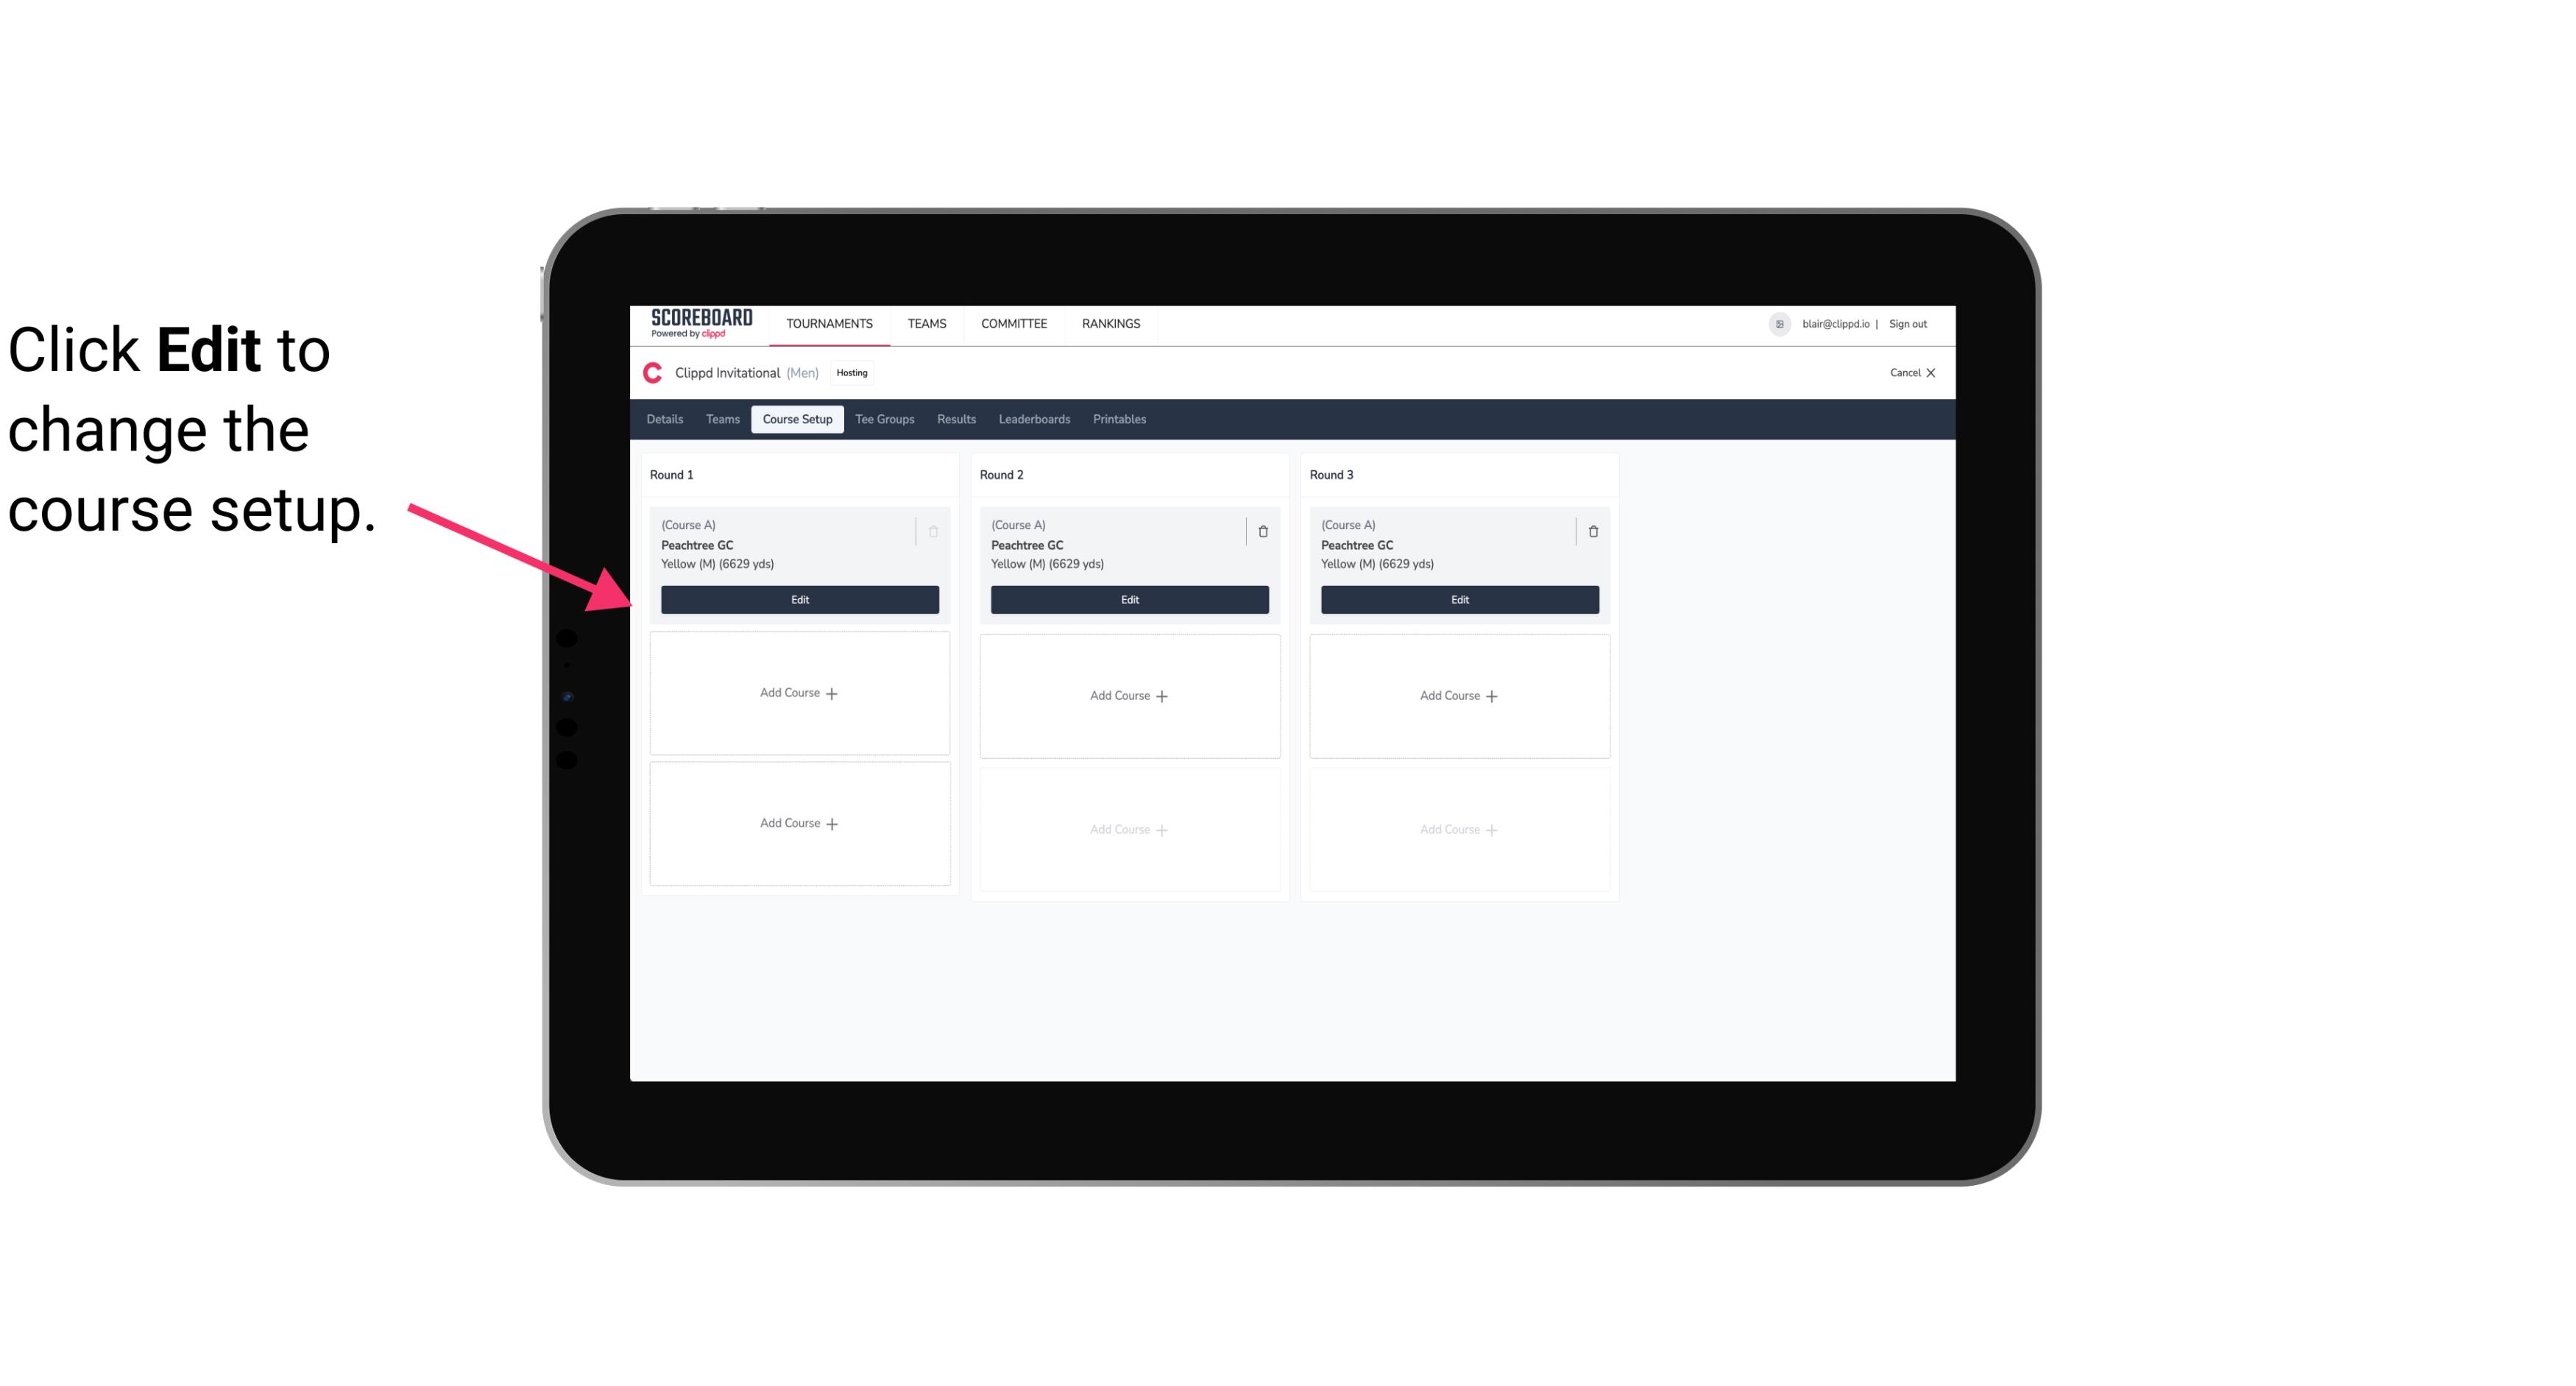The image size is (2576, 1386).
Task: Click Edit button for Round 2
Action: (1128, 598)
